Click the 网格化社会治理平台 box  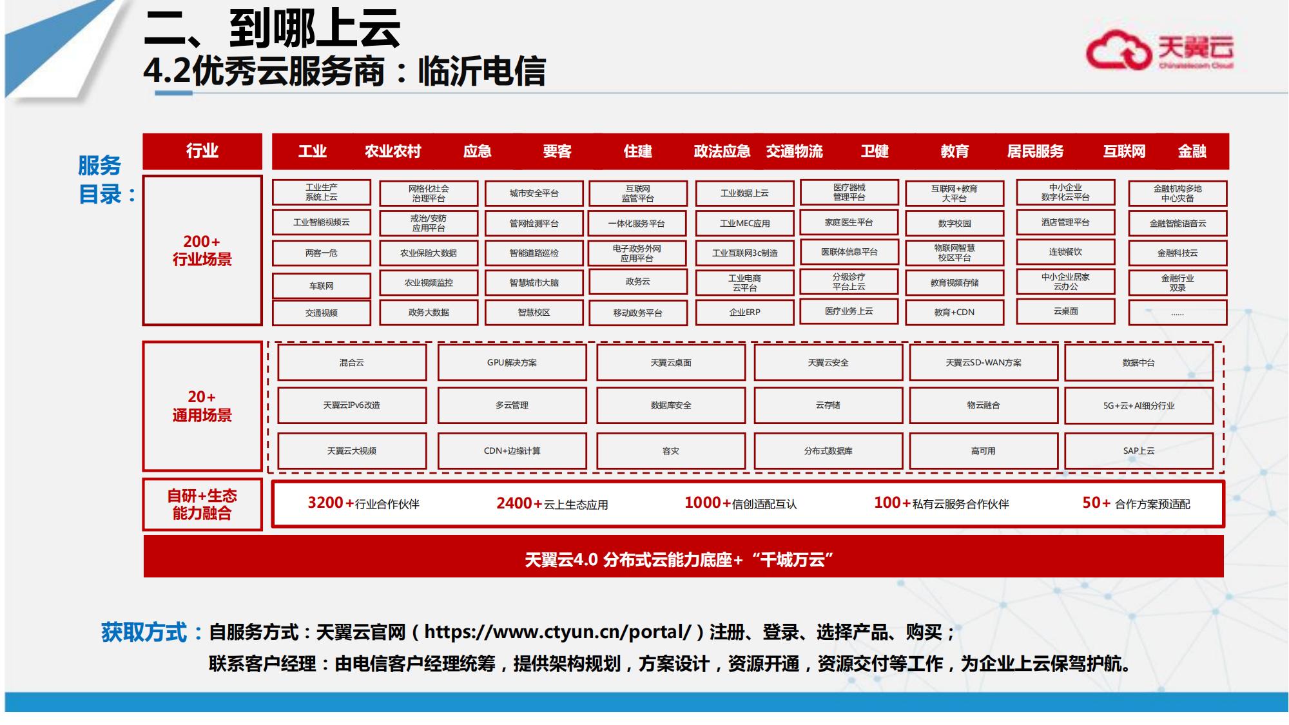coord(429,193)
